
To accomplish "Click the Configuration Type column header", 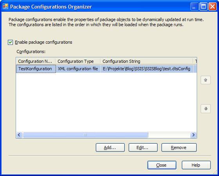I will coord(78,61).
